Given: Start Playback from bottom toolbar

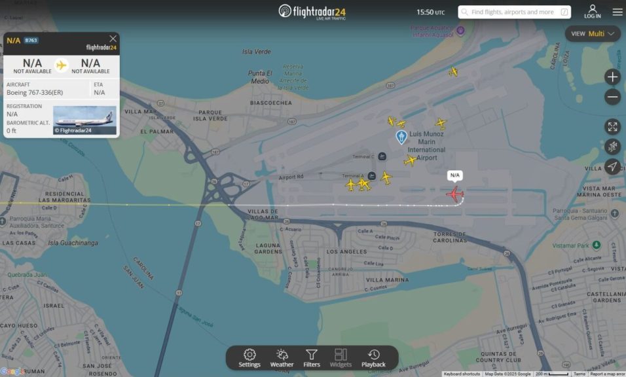Looking at the screenshot, I should [x=373, y=358].
